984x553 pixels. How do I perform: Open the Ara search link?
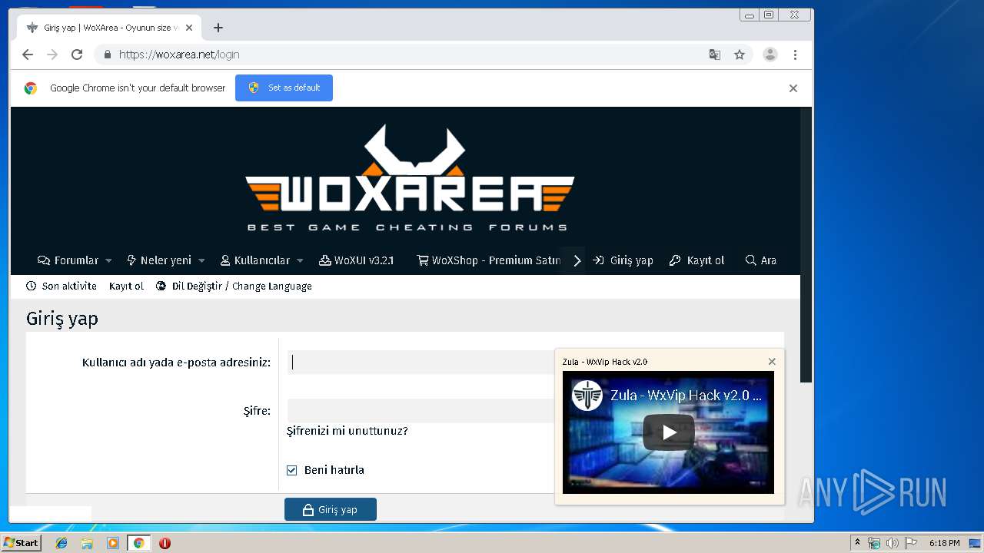click(x=761, y=260)
